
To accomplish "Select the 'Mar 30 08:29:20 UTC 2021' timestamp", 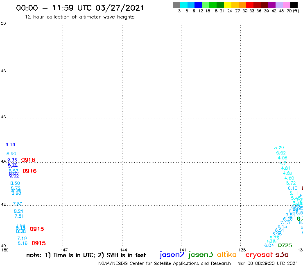I will pyautogui.click(x=268, y=263).
